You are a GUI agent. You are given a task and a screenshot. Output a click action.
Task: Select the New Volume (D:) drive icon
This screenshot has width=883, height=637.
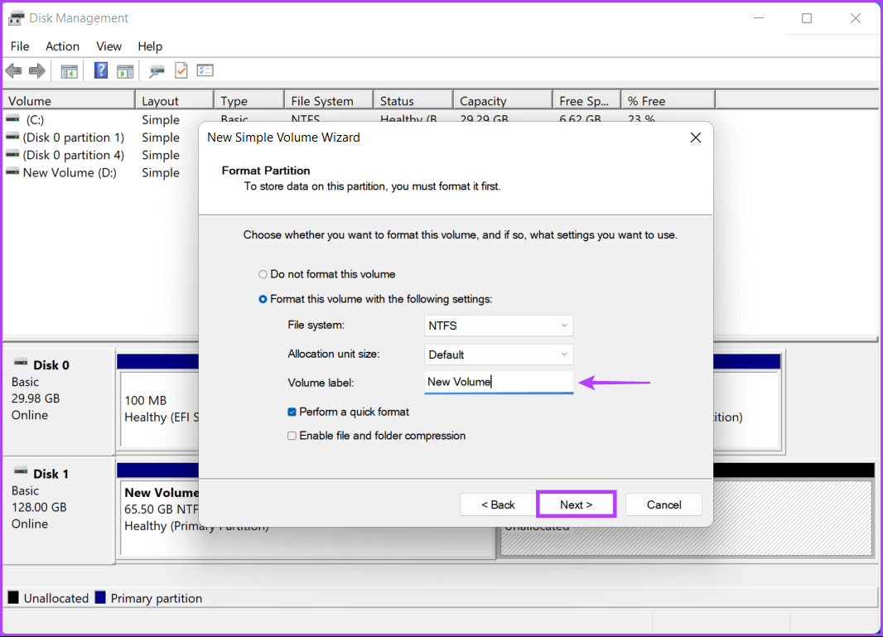pos(12,171)
